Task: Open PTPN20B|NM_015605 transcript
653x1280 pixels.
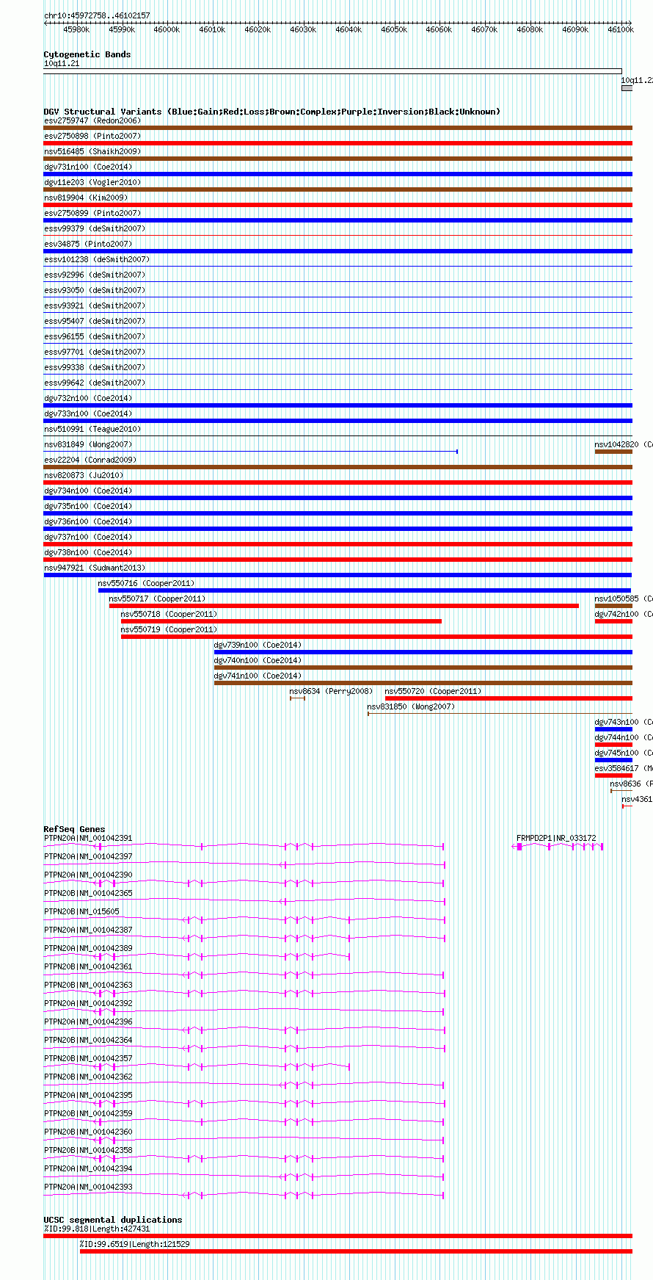Action: pos(81,911)
